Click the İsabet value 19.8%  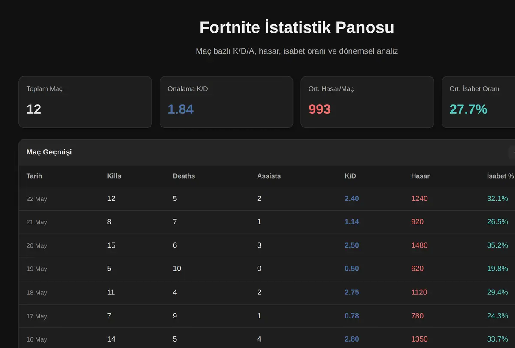[x=497, y=269]
